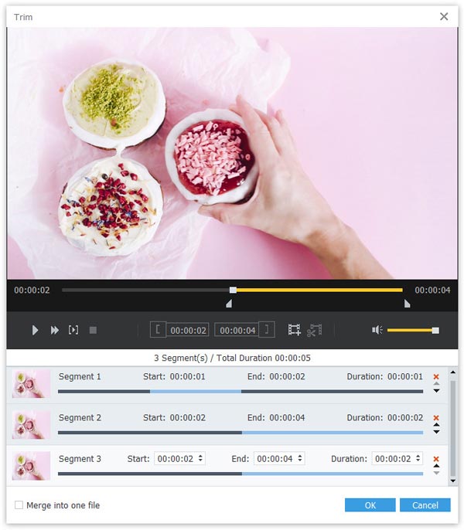Open Segment 3 Start time spinner arrows
Screen dimensions: 464x530
tap(201, 458)
